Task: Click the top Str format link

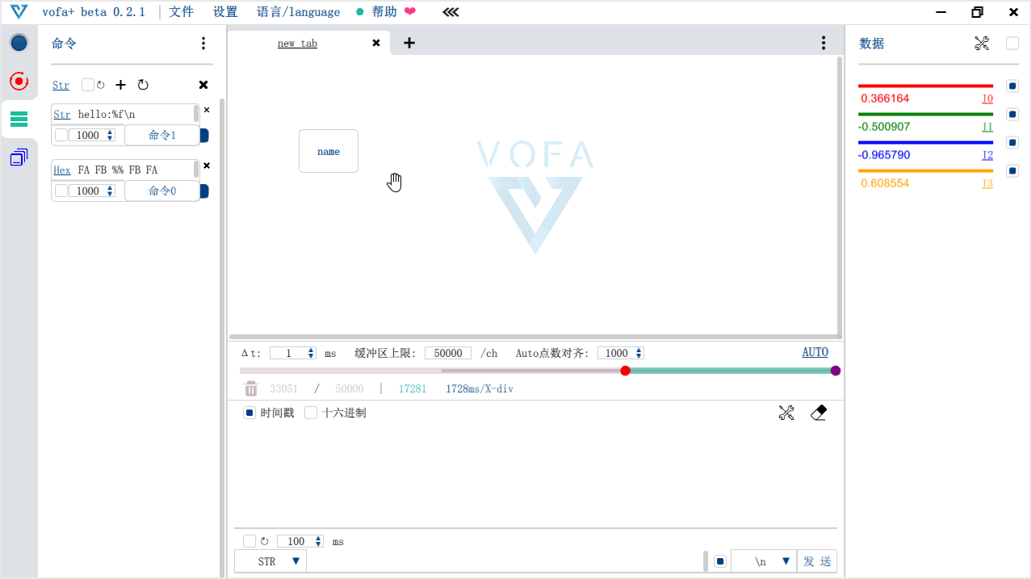Action: click(61, 85)
